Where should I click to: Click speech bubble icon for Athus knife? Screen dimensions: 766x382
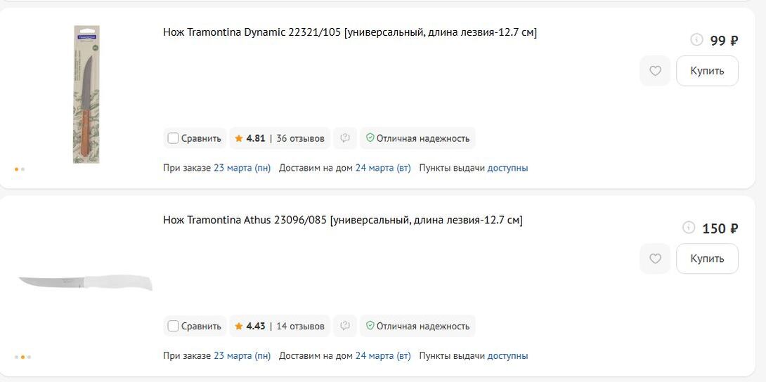coord(345,326)
